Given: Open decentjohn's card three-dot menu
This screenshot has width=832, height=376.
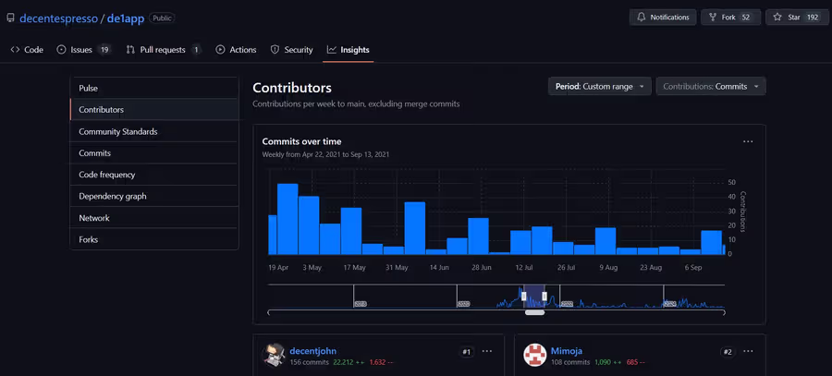Looking at the screenshot, I should pos(487,351).
